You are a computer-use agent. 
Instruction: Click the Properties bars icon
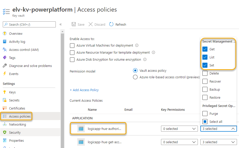[x=5, y=140]
